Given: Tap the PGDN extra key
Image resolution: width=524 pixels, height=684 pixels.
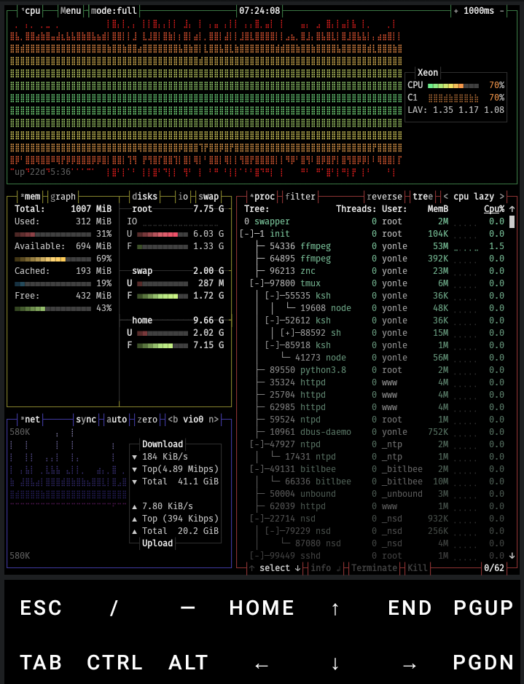Looking at the screenshot, I should point(483,663).
